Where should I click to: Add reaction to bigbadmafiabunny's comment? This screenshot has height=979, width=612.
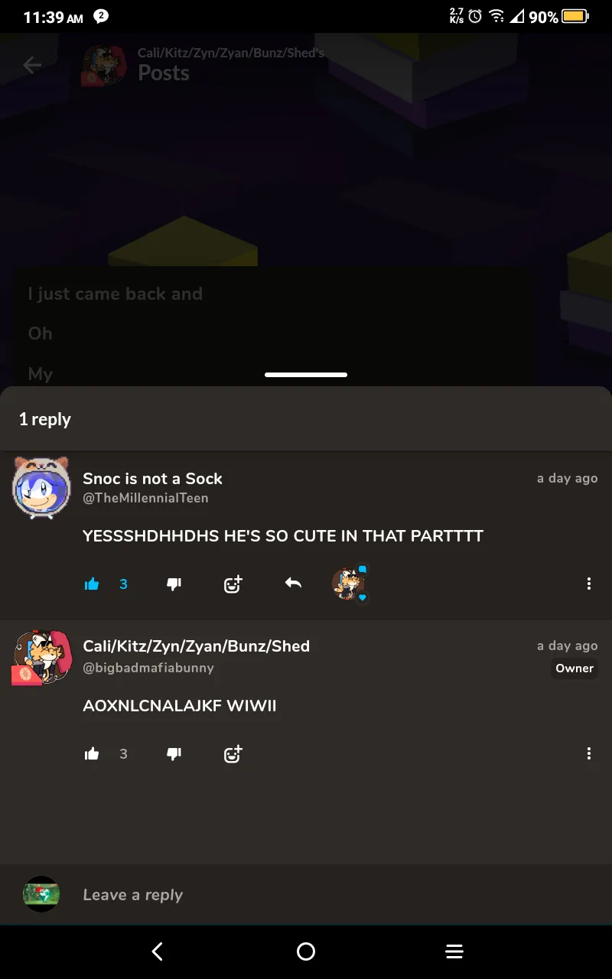[233, 753]
